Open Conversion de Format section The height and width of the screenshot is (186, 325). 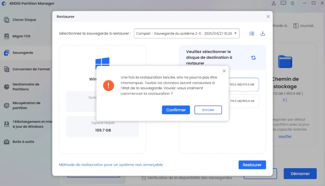26,69
